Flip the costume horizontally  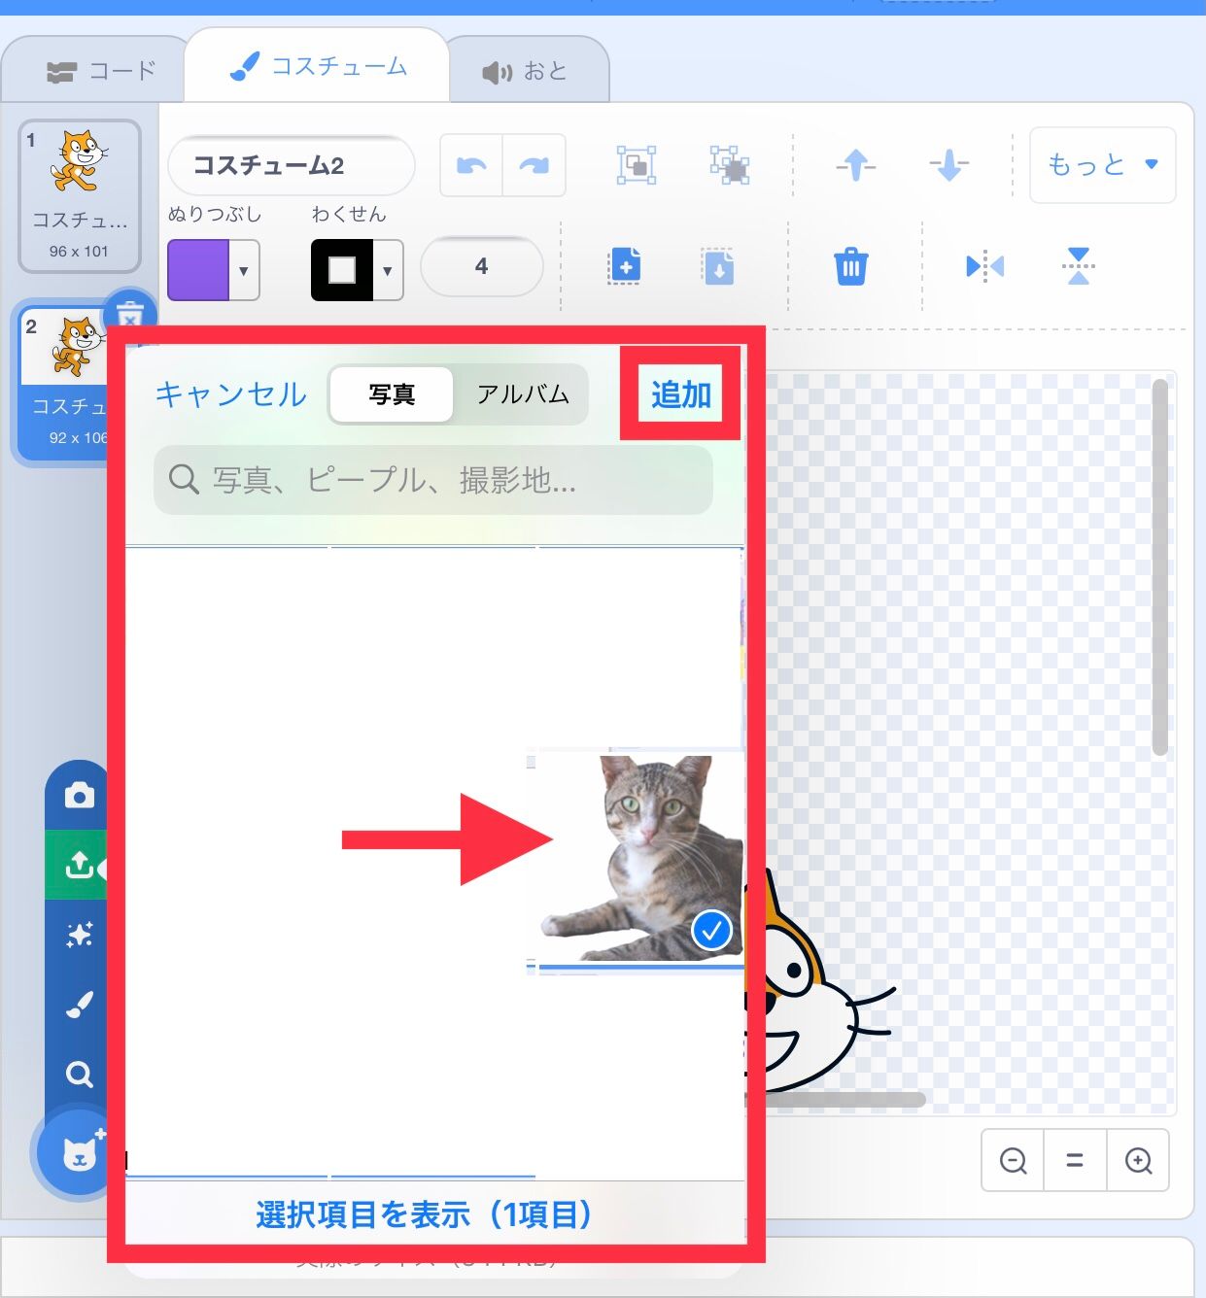click(x=984, y=265)
